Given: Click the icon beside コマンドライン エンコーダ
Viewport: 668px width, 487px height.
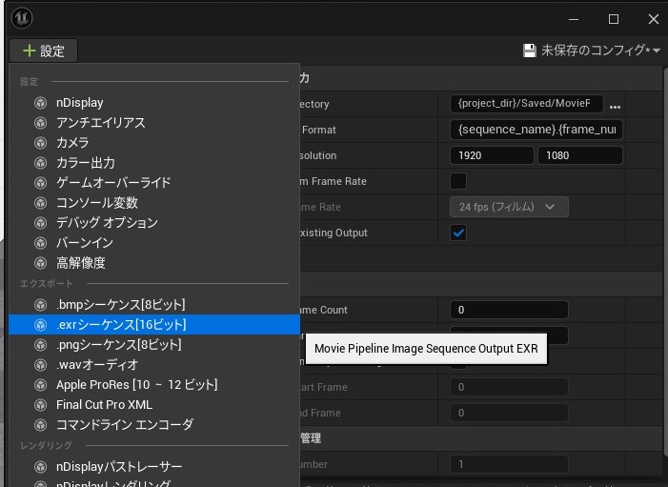Looking at the screenshot, I should (40, 425).
